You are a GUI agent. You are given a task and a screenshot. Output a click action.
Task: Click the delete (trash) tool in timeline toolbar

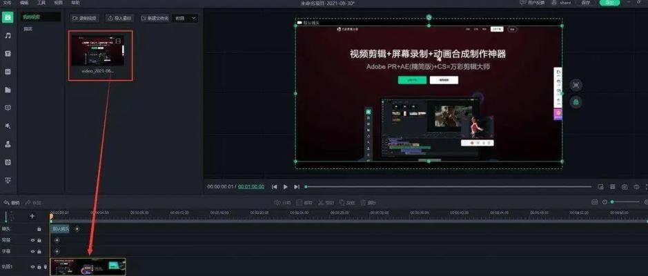click(x=369, y=202)
